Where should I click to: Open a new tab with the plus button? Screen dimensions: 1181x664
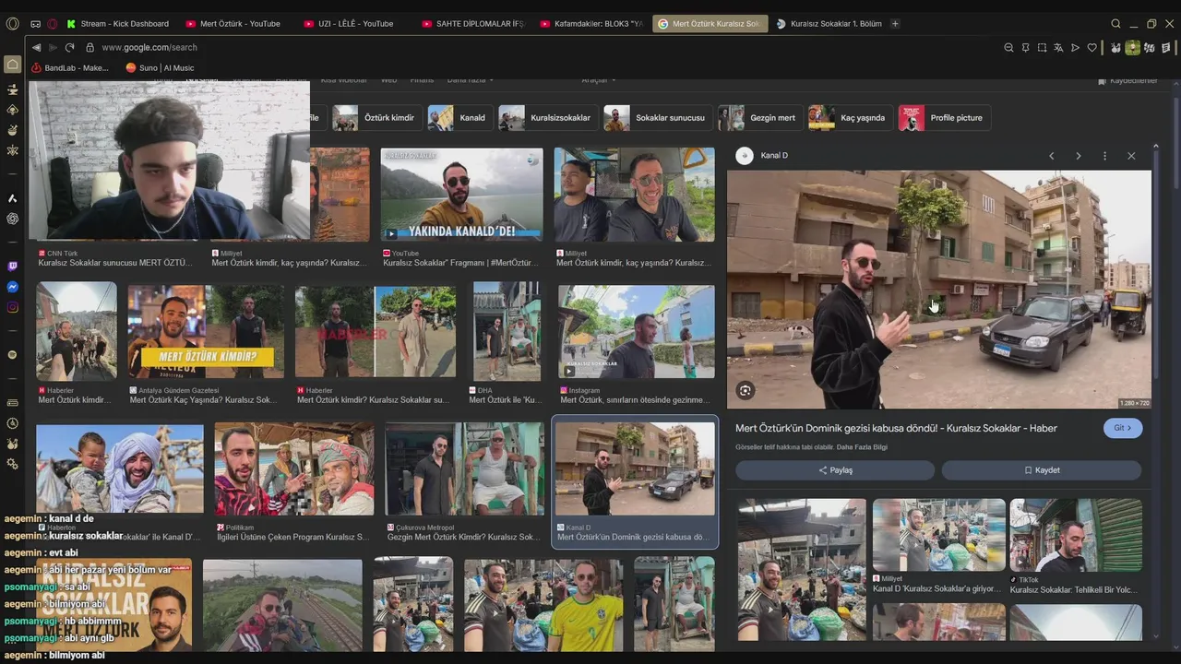tap(895, 24)
